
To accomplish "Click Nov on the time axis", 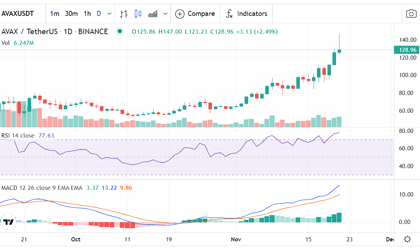I will [235, 239].
